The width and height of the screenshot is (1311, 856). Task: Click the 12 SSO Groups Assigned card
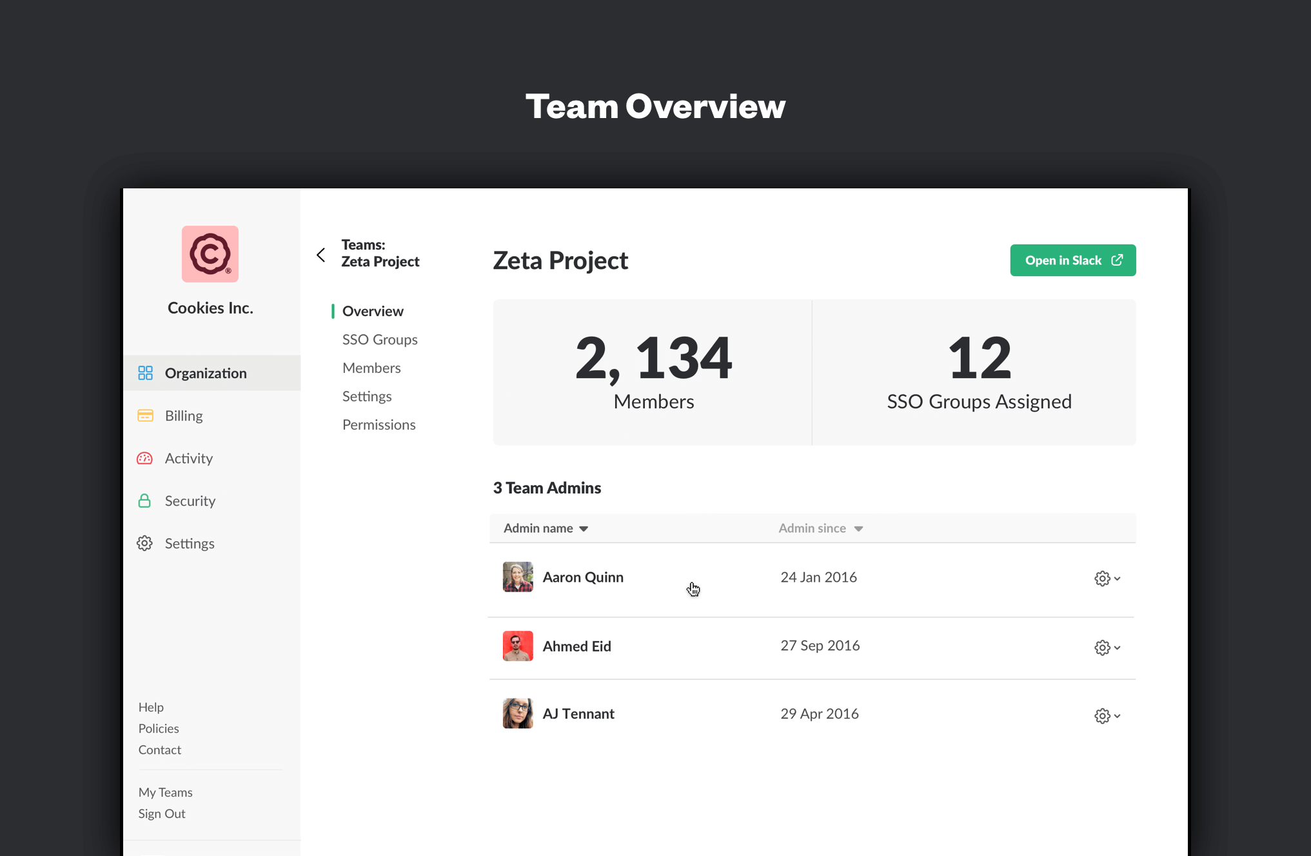click(978, 372)
